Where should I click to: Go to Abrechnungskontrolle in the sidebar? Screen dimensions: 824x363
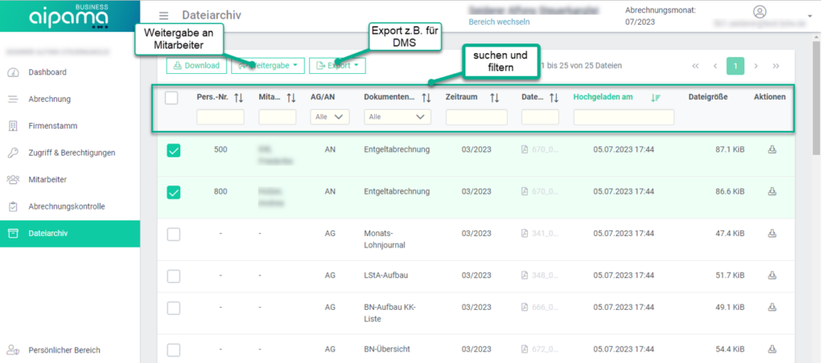tap(66, 206)
